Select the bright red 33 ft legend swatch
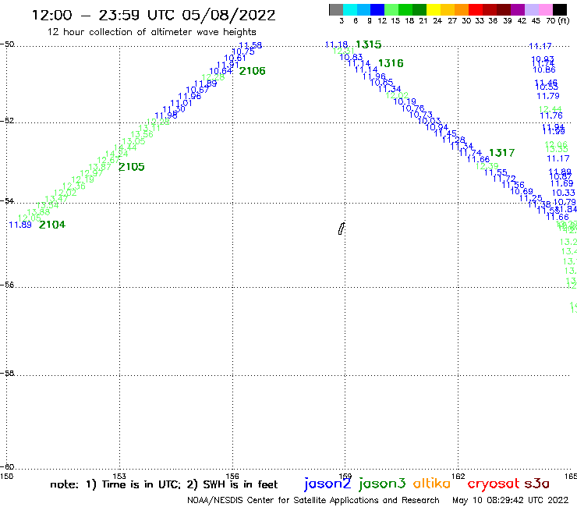The width and height of the screenshot is (577, 507). [x=476, y=9]
